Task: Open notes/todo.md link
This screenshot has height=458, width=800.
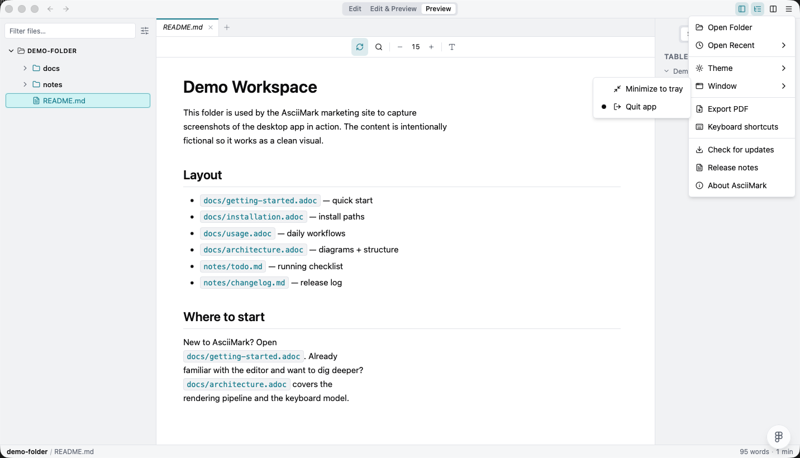Action: tap(233, 266)
